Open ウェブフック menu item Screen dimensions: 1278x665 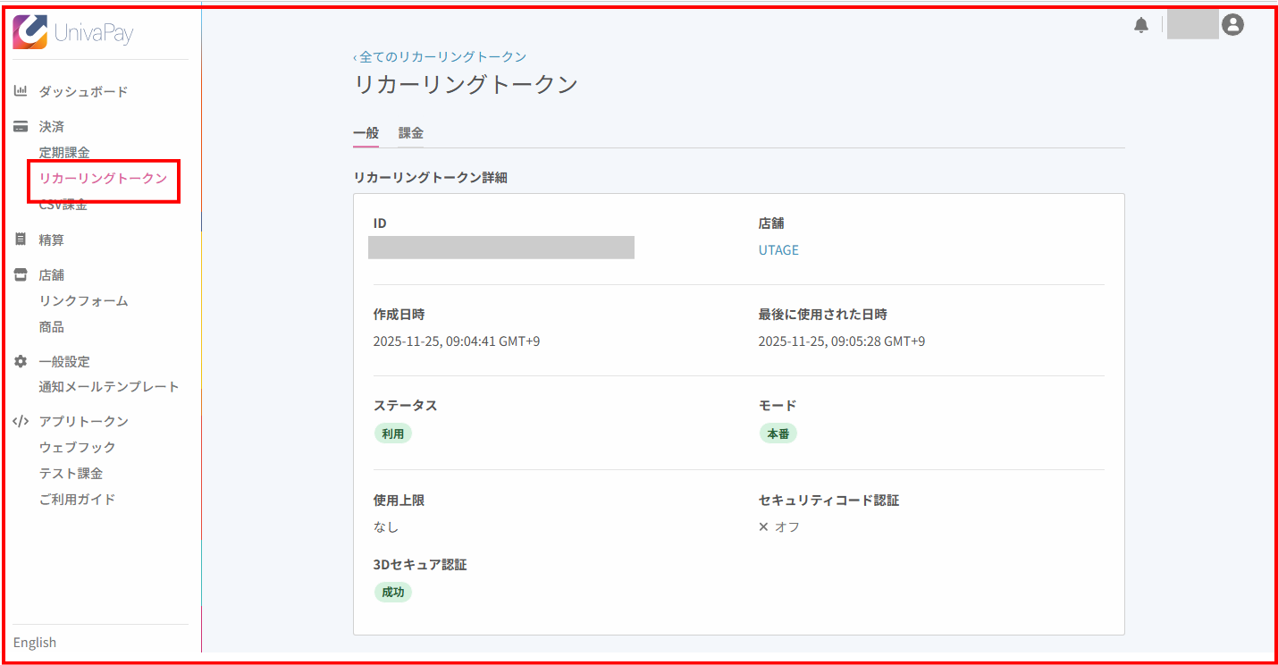77,447
